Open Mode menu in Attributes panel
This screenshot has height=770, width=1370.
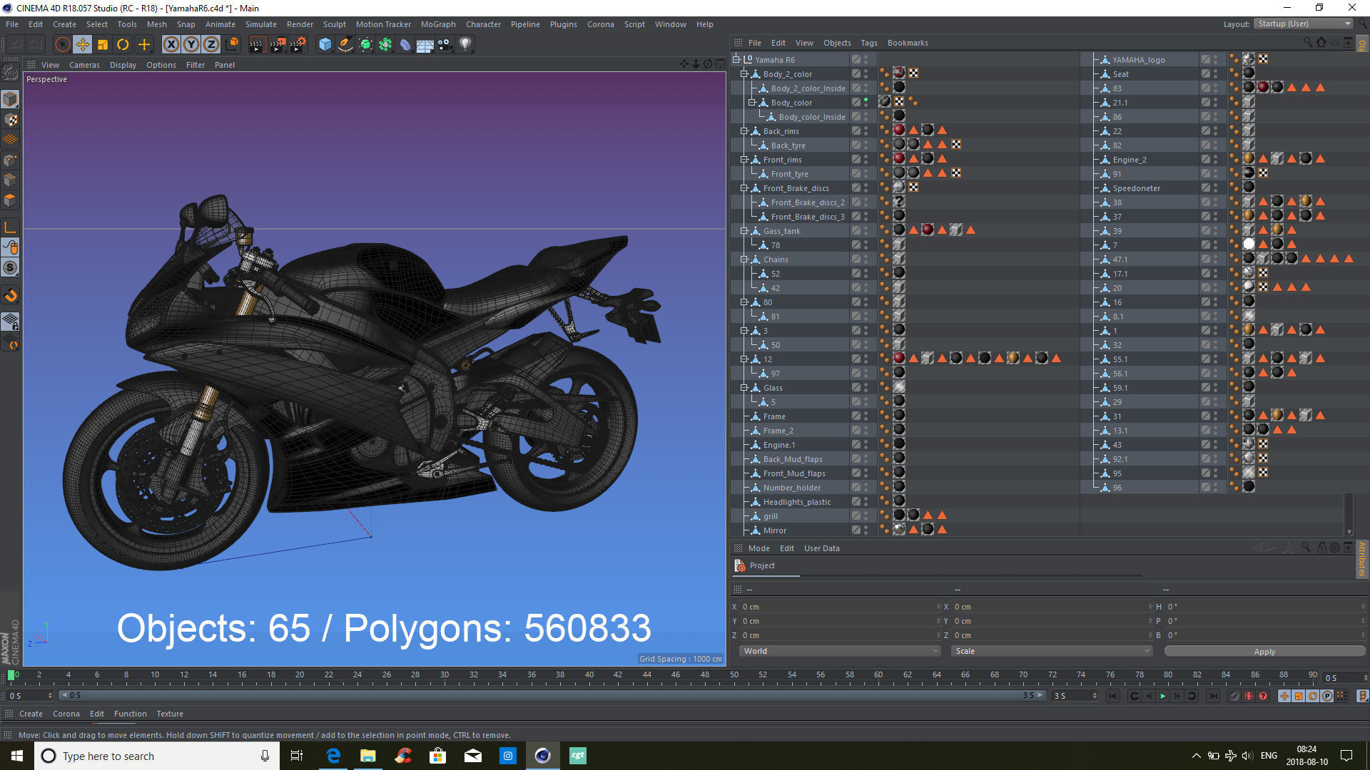(x=758, y=548)
